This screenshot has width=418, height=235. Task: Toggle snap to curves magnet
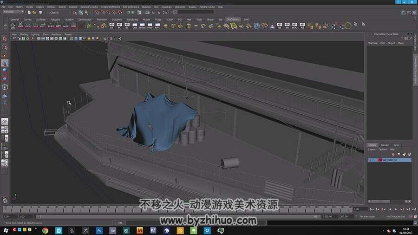[103, 13]
